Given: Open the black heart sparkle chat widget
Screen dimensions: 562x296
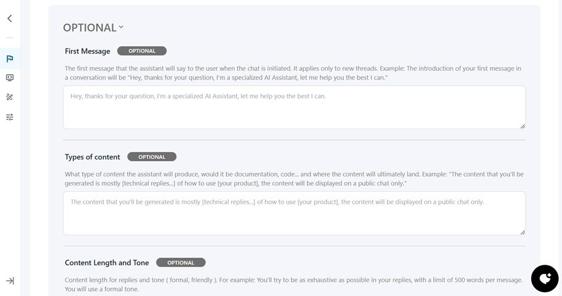Looking at the screenshot, I should [545, 279].
